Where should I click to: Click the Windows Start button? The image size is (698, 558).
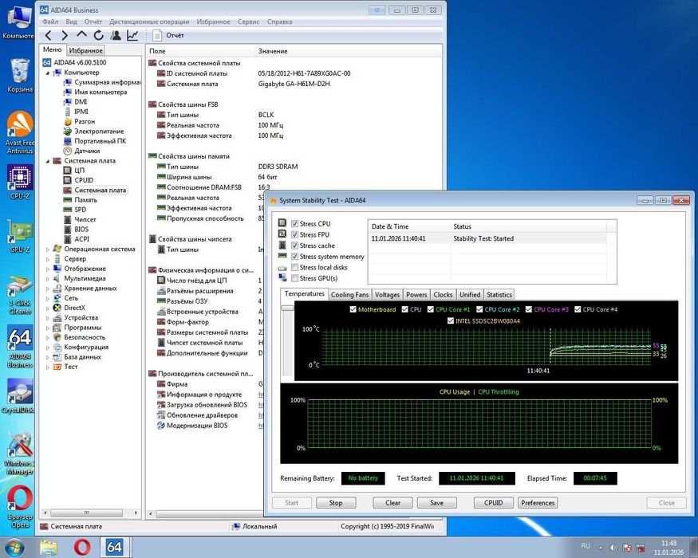coord(14,548)
